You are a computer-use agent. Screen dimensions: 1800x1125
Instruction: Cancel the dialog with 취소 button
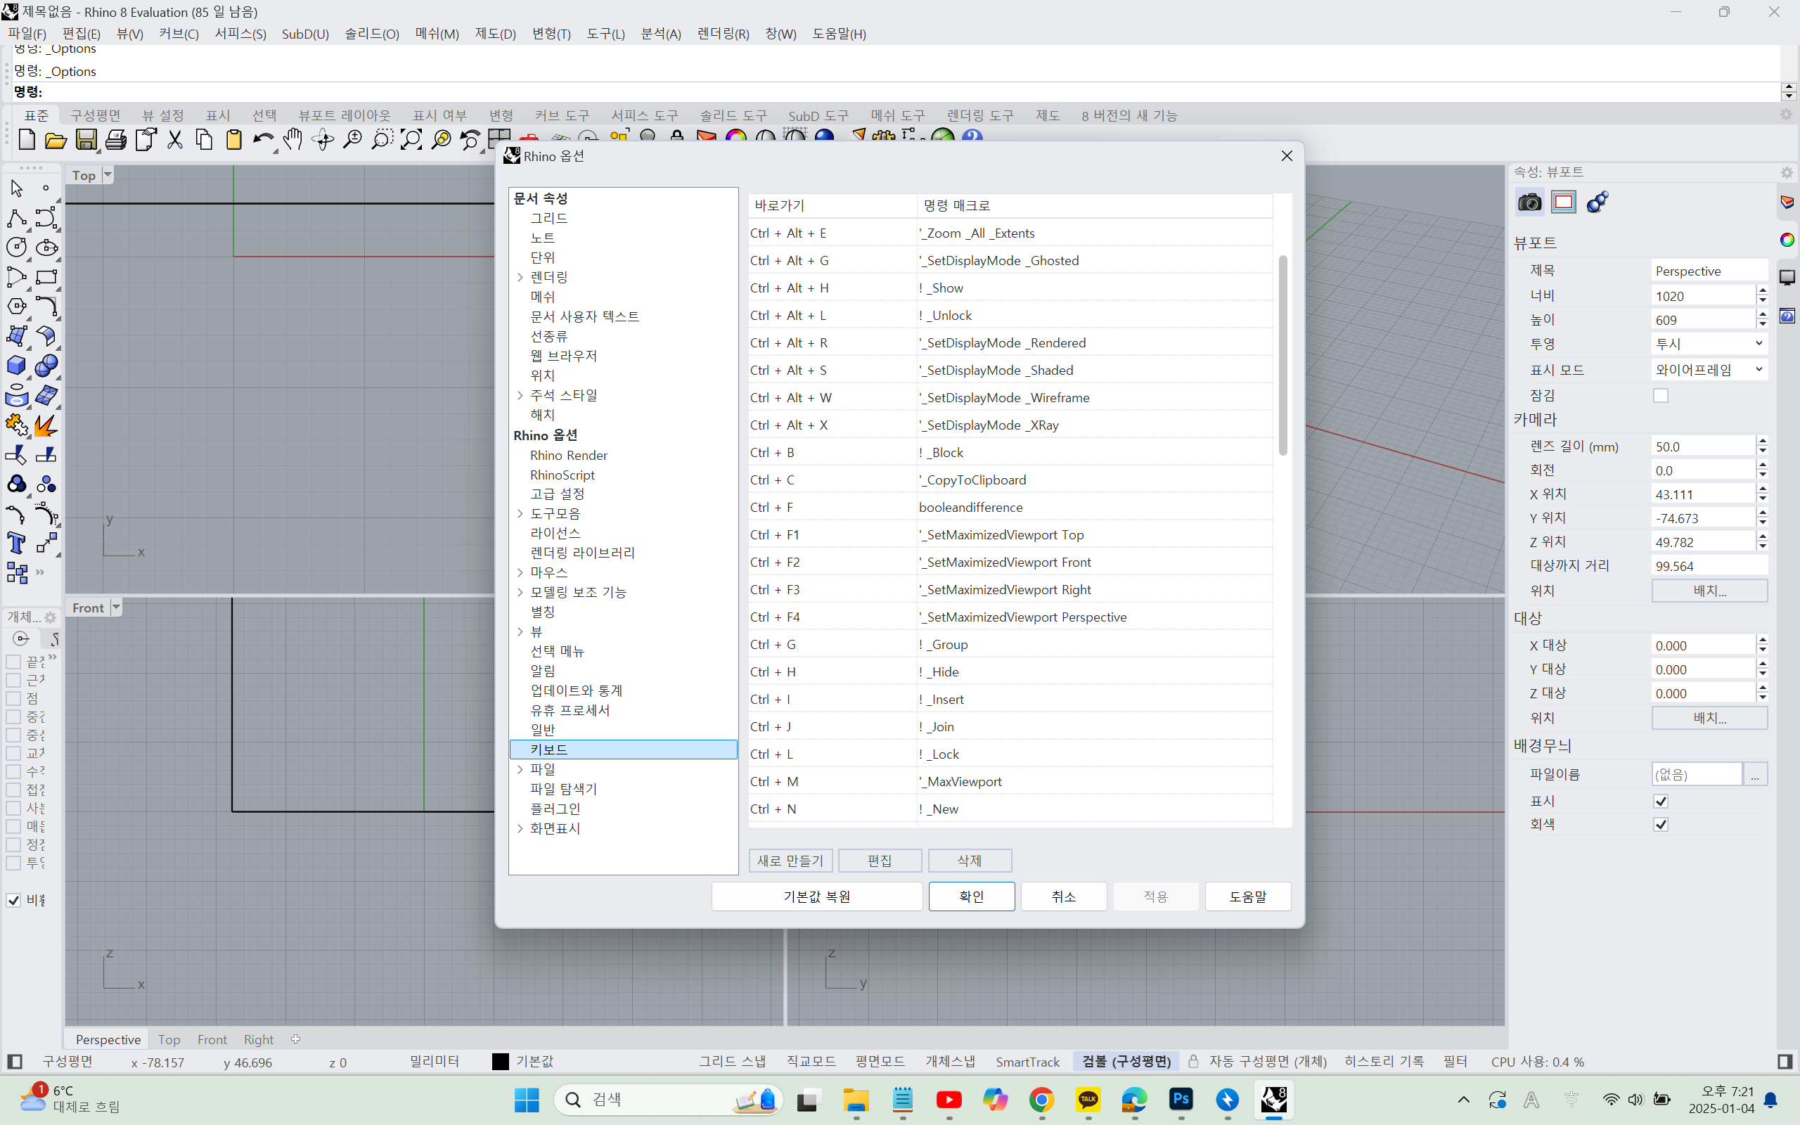(x=1064, y=896)
